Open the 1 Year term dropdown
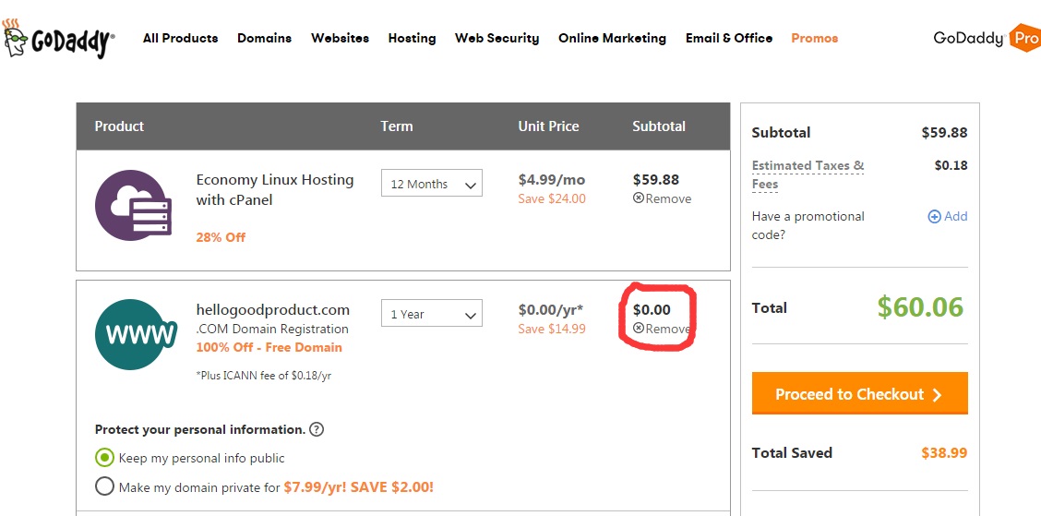Viewport: 1041px width, 516px height. point(432,314)
